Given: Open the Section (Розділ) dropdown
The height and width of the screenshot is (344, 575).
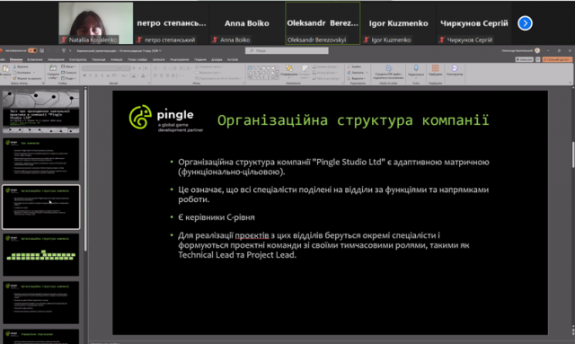Looking at the screenshot, I should point(68,78).
